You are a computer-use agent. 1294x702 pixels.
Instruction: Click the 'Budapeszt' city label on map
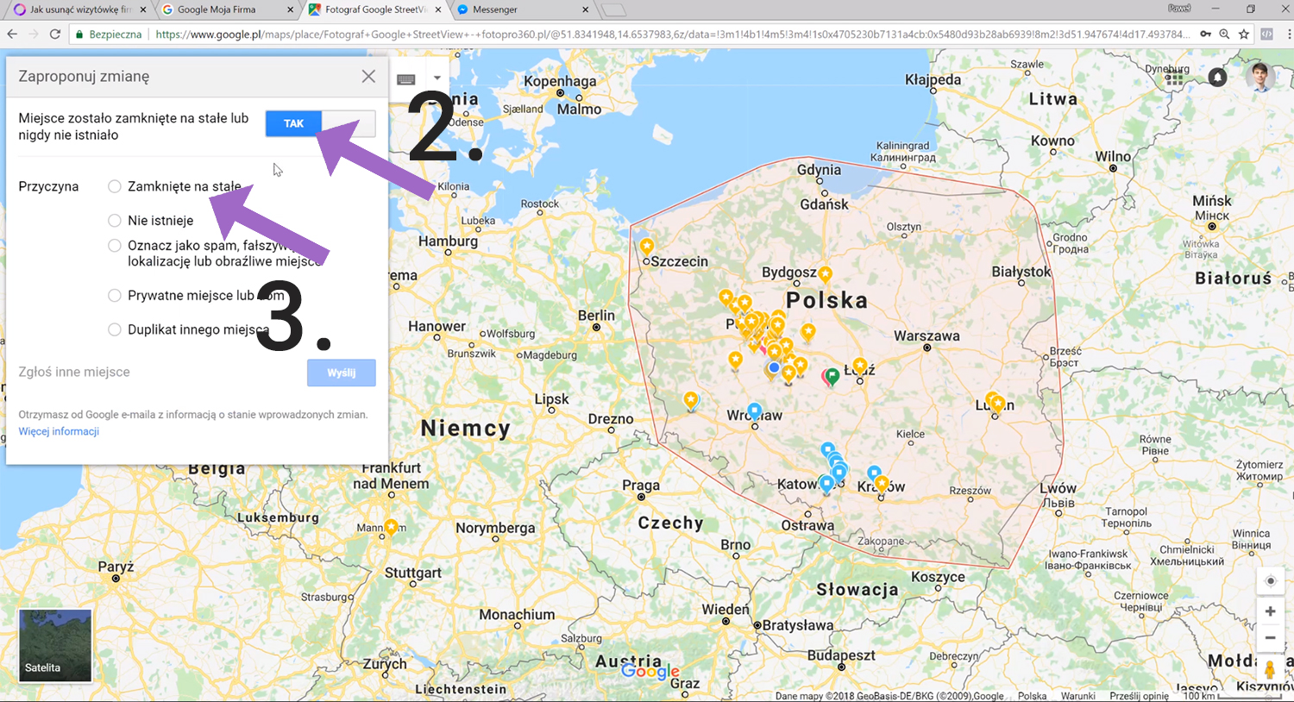841,655
